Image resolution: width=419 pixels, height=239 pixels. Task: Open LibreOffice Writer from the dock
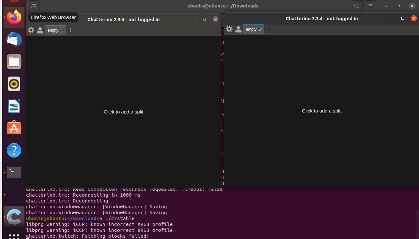14,106
